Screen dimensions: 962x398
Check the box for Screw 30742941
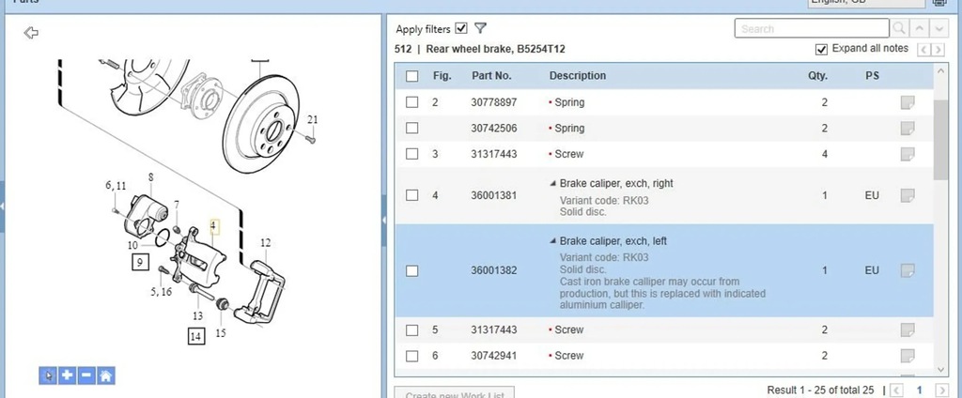[x=412, y=356]
